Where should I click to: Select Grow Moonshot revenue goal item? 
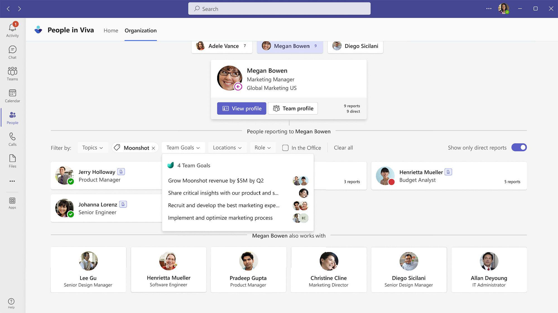tap(216, 181)
